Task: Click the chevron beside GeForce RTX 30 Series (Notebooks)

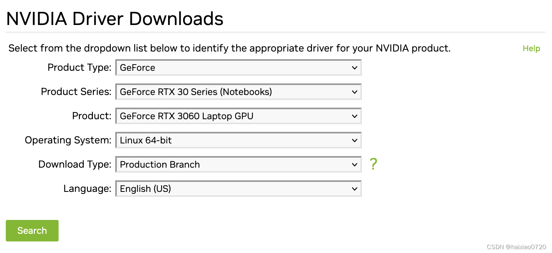Action: [355, 92]
